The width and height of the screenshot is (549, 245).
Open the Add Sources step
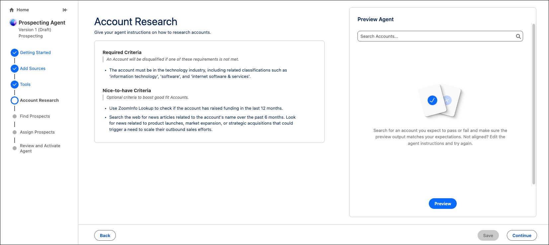pyautogui.click(x=33, y=69)
